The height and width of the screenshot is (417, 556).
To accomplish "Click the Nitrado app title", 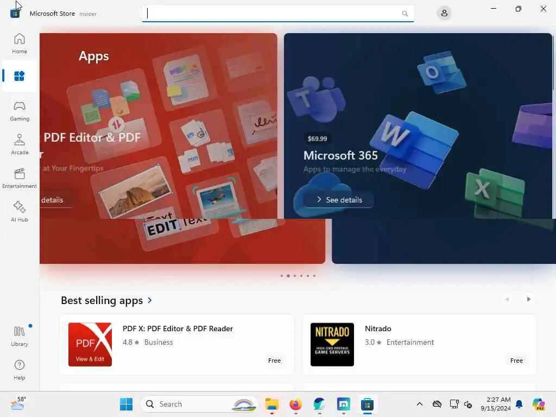I will (x=378, y=328).
